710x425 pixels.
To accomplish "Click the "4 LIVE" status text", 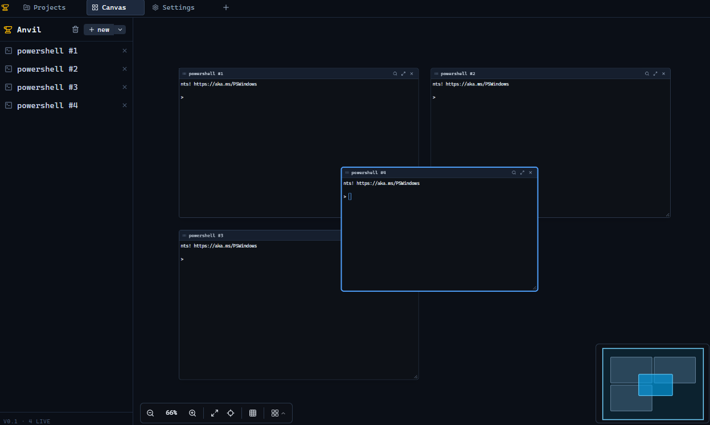I will pyautogui.click(x=39, y=421).
